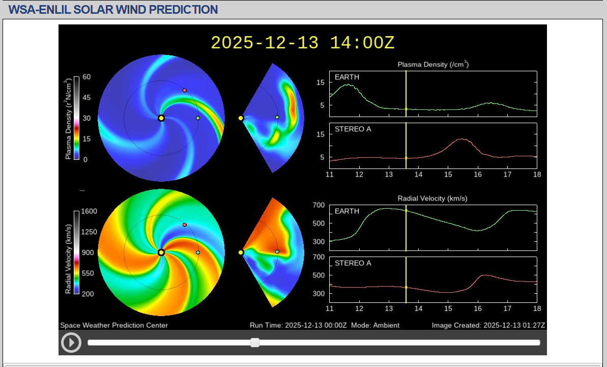Click the green Earth marker in radial velocity disk
This screenshot has height=367, width=607.
click(x=198, y=252)
